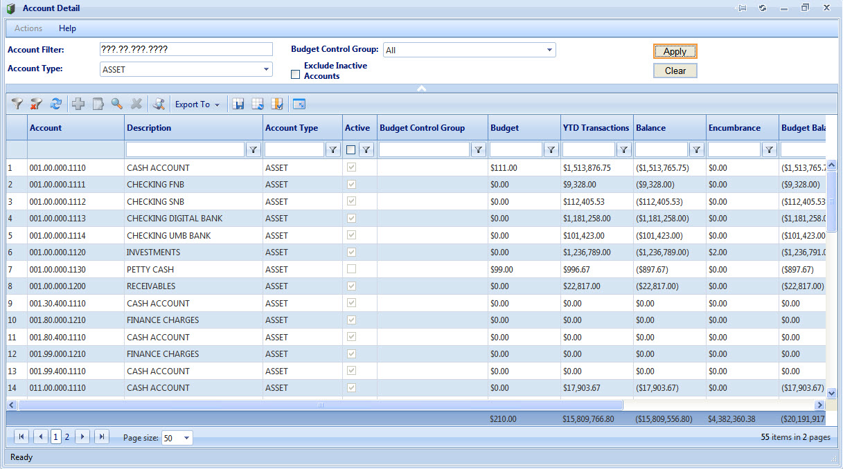Open the Page size dropdown
Screen dimensions: 843x469
pyautogui.click(x=186, y=439)
